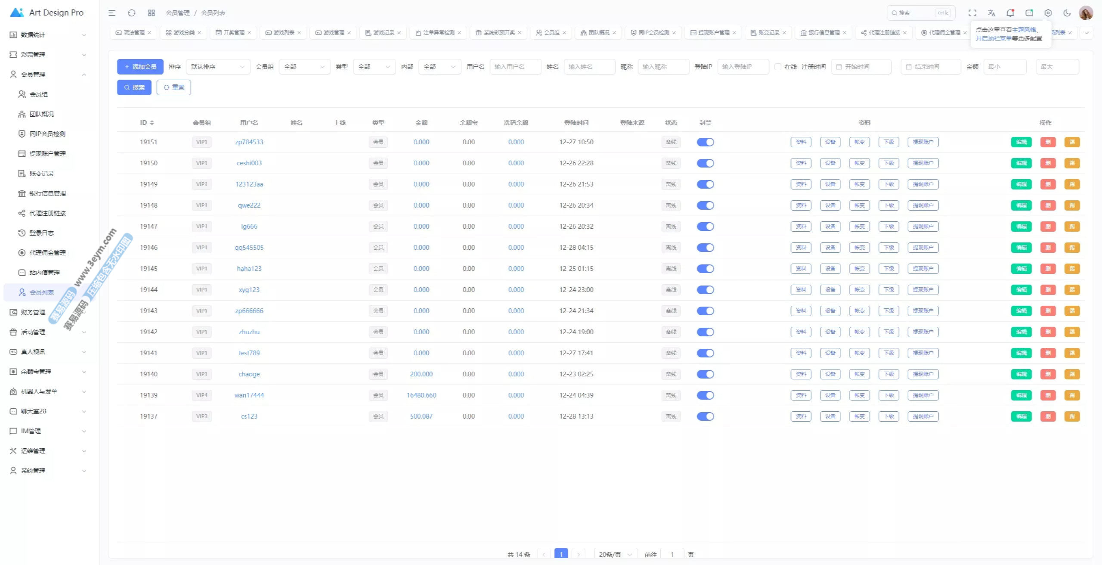Open the 排序 default sort dropdown

pyautogui.click(x=218, y=67)
